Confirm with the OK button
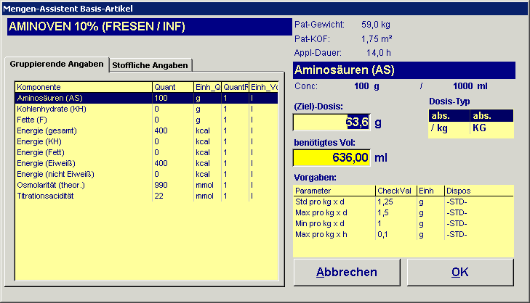Image resolution: width=530 pixels, height=303 pixels. [x=460, y=273]
